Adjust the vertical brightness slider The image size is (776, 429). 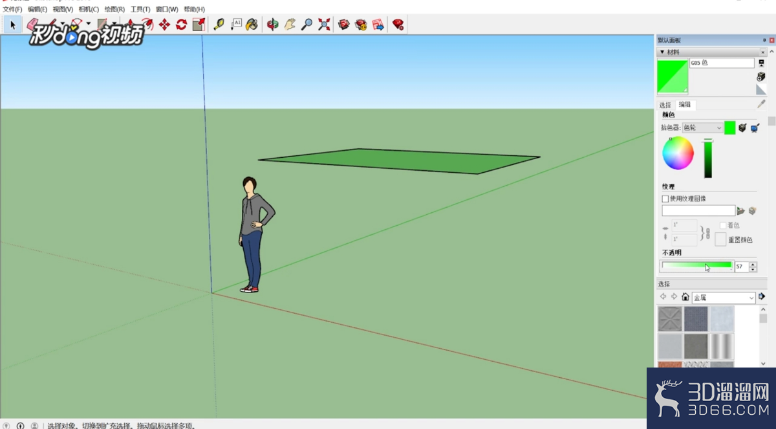tap(708, 159)
